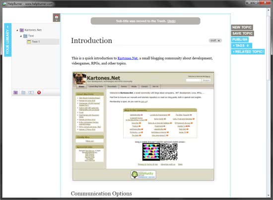Viewport: 273px width, 200px height.
Task: Collapse the Test folder arrow
Action: pyautogui.click(x=21, y=36)
